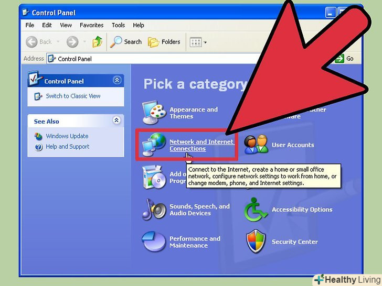Click the Control Panel sidebar header icon
Viewport: 382px width, 286px height.
pyautogui.click(x=34, y=78)
